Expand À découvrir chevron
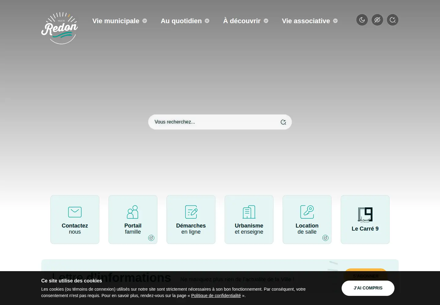 pyautogui.click(x=266, y=21)
